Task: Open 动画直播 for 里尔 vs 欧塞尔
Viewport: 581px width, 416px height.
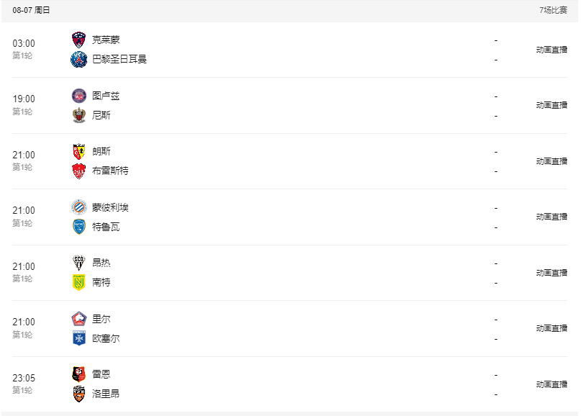Action: 551,328
